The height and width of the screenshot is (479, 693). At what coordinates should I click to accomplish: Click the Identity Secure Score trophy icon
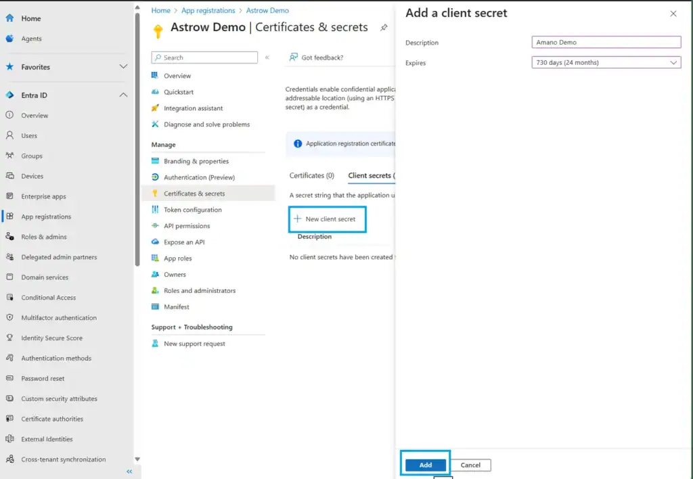click(9, 338)
